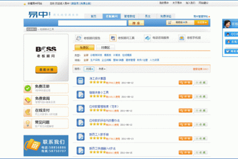
Task: Click the document icon for 应收款管理制度（范本）
Action: pyautogui.click(x=81, y=109)
